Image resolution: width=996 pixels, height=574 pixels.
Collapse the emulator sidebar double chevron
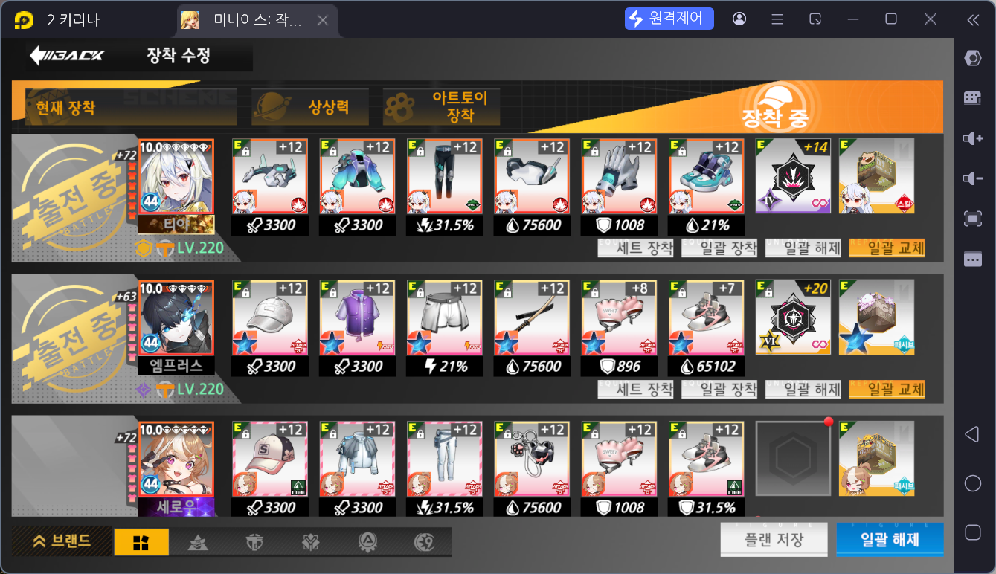[x=972, y=20]
